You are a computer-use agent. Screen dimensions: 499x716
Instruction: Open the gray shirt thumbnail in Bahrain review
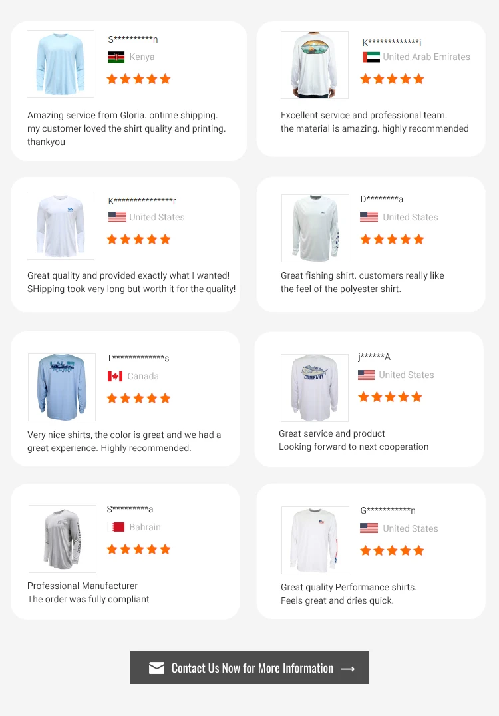63,539
